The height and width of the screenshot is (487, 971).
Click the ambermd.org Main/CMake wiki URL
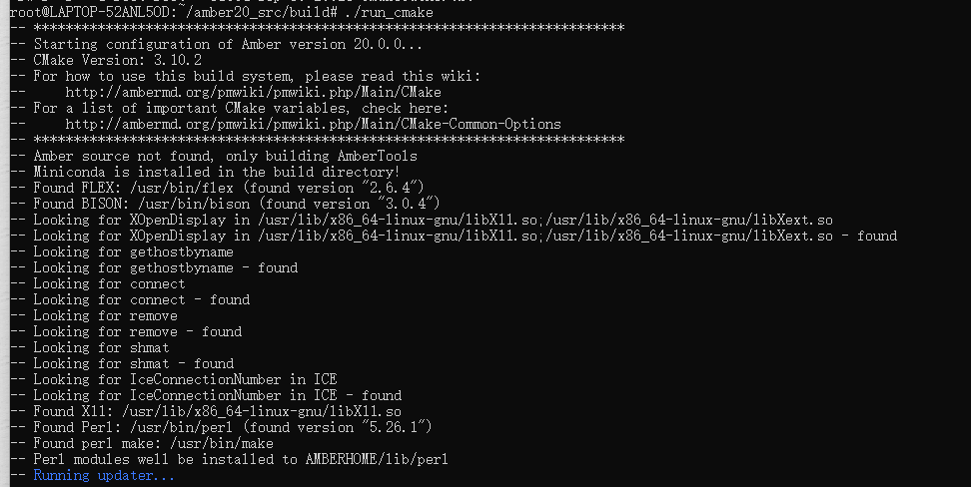point(253,92)
